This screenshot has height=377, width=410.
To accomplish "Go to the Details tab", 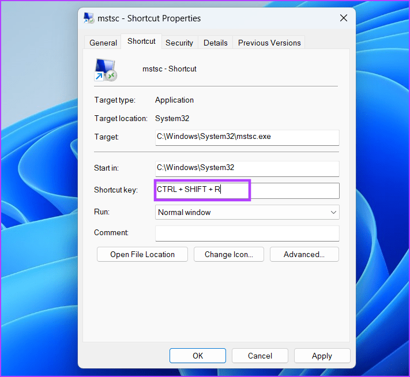I will click(216, 43).
